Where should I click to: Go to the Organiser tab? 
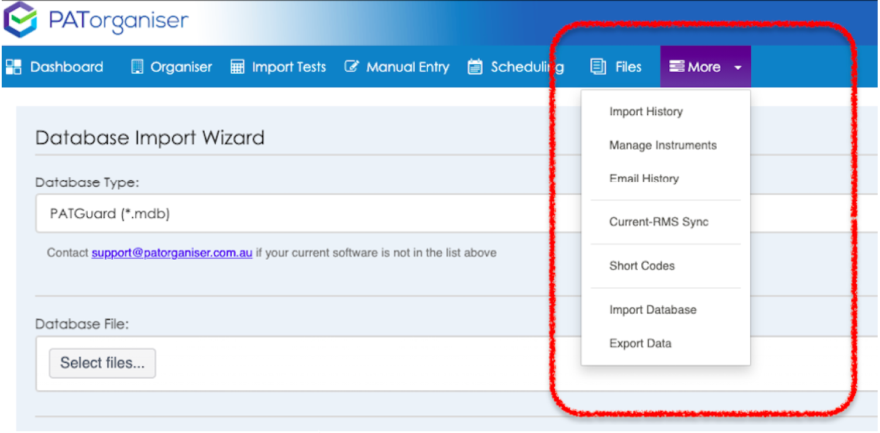(x=171, y=67)
